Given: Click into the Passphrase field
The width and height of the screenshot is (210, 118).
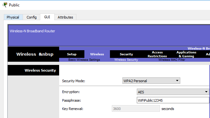Looking at the screenshot, I should click(x=173, y=100).
